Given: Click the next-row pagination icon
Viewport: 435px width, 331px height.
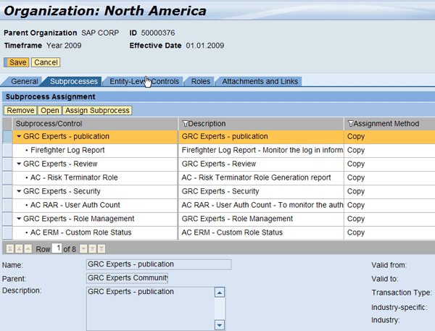Looking at the screenshot, I should click(x=83, y=248).
